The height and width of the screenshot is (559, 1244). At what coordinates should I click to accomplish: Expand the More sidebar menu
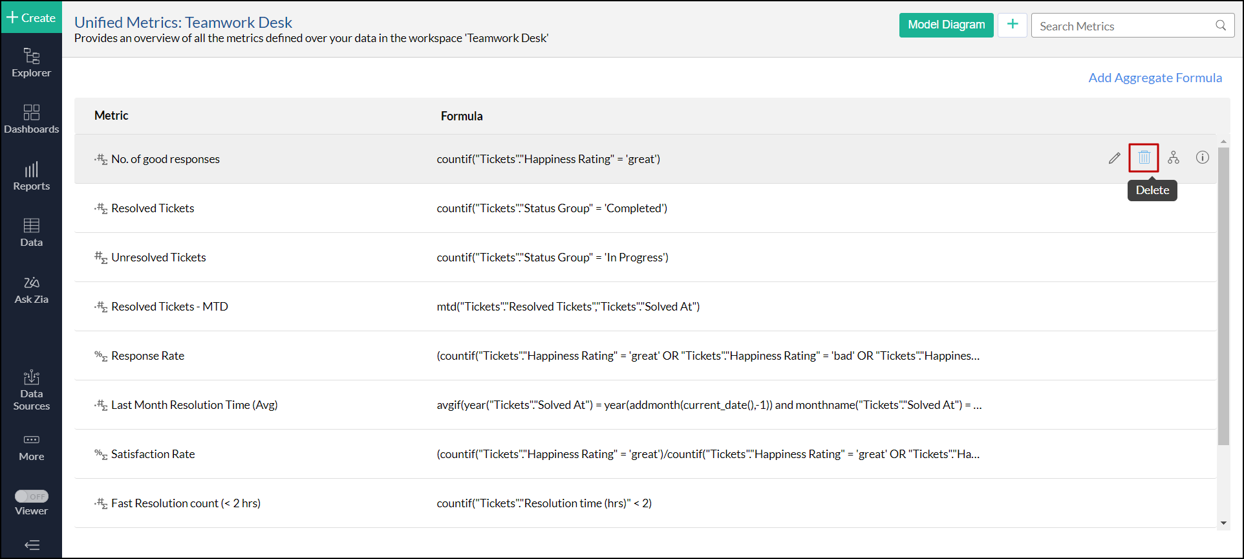pyautogui.click(x=31, y=447)
